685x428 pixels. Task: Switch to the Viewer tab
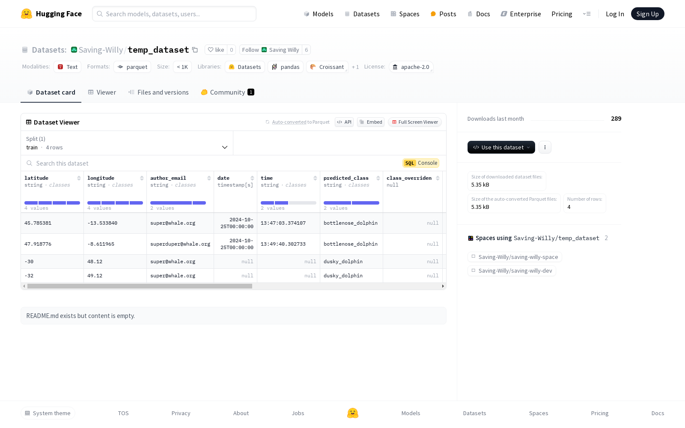tap(102, 92)
